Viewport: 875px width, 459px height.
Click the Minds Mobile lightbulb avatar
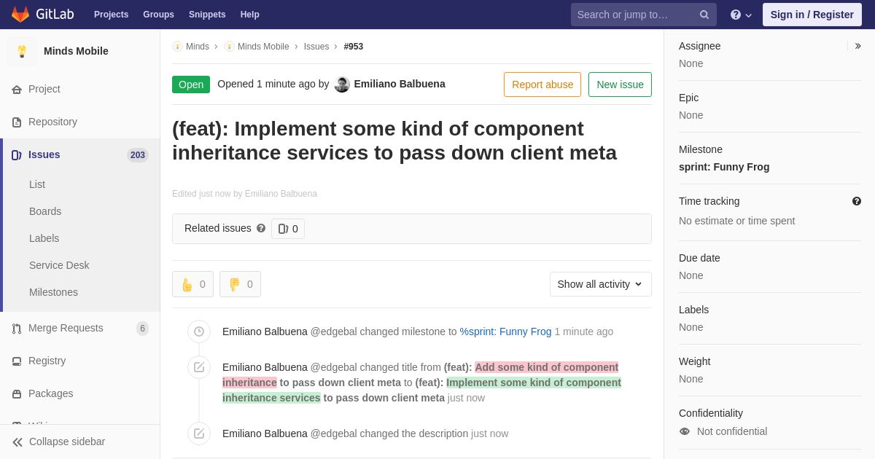point(22,51)
